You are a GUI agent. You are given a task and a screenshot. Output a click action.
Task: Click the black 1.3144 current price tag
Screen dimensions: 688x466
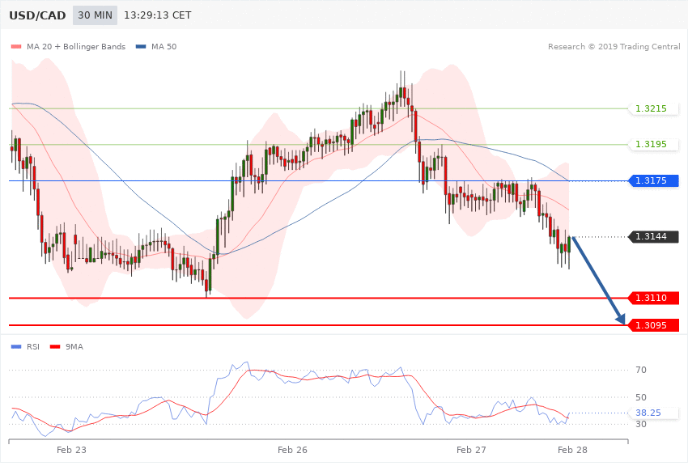click(x=654, y=237)
